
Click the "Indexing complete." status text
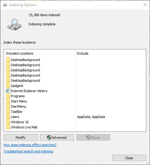[x=42, y=24]
